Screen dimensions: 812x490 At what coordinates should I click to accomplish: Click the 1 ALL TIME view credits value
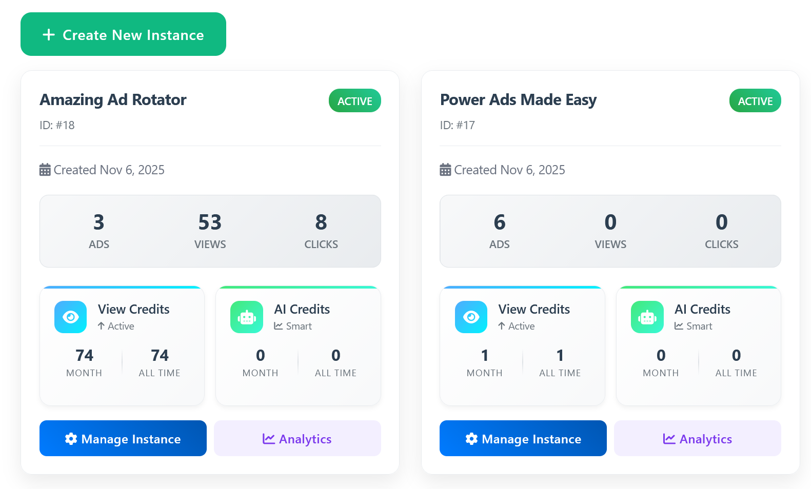560,363
